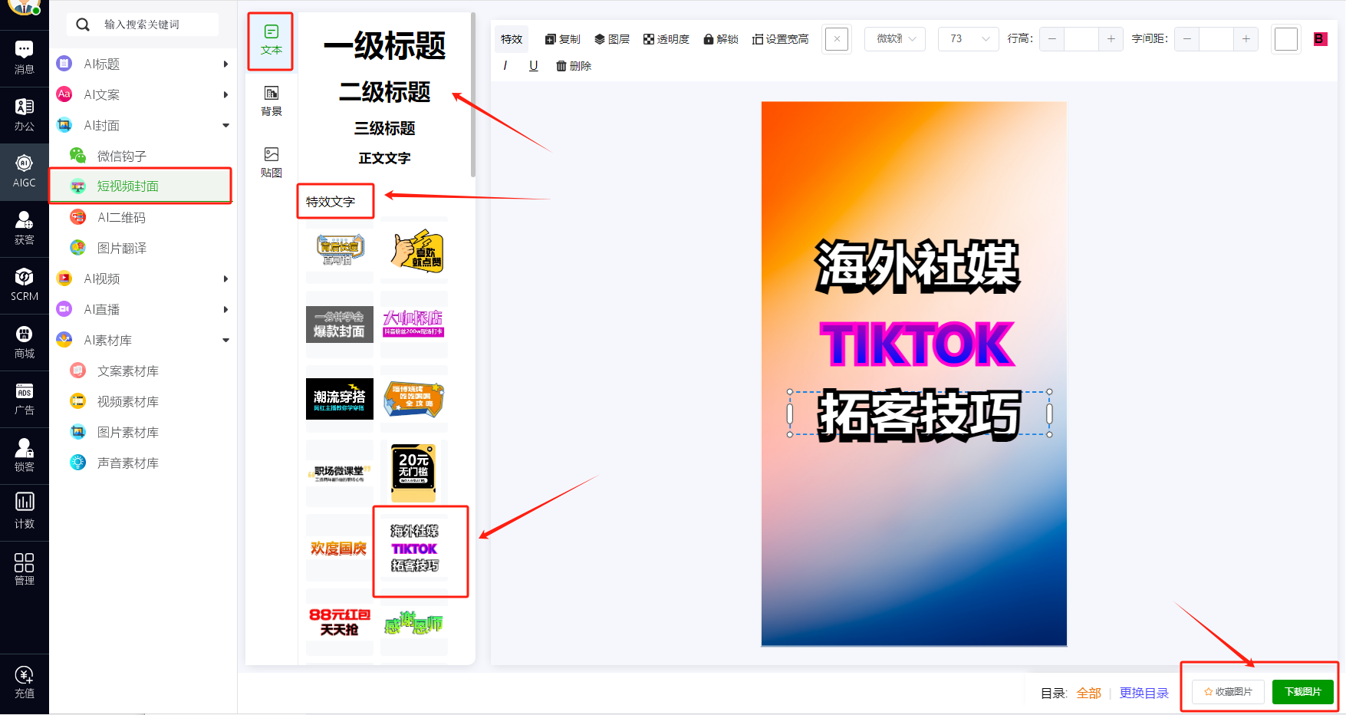Decrease 行高 line height with minus

point(1052,39)
